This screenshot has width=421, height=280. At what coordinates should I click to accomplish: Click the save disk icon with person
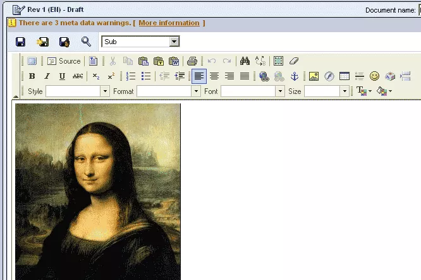64,42
